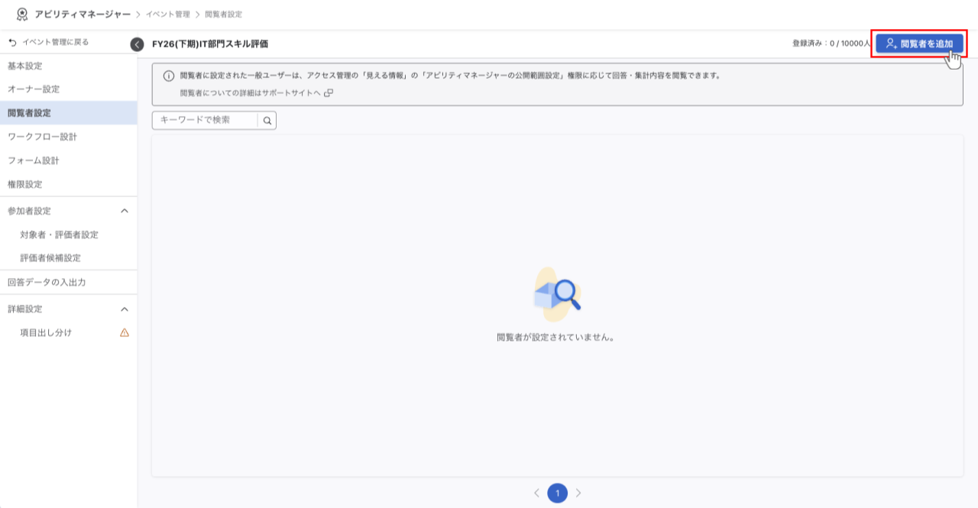This screenshot has height=508, width=978.
Task: Select page 1 in the pagination
Action: [558, 493]
